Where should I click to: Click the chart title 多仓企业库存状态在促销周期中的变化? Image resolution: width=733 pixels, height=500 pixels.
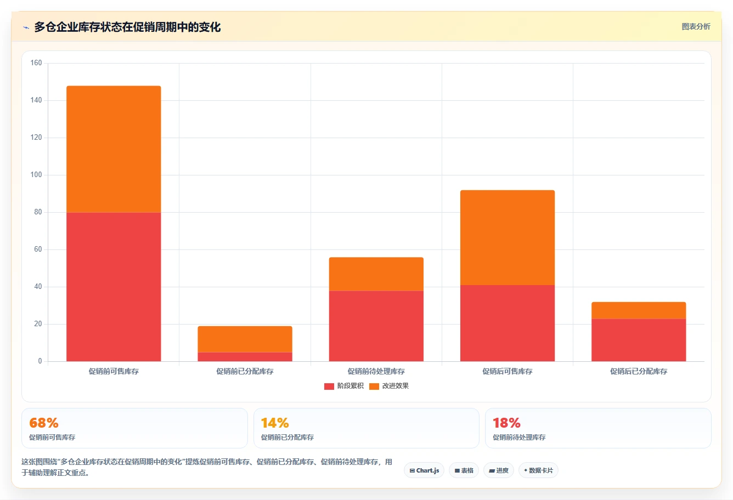(127, 27)
